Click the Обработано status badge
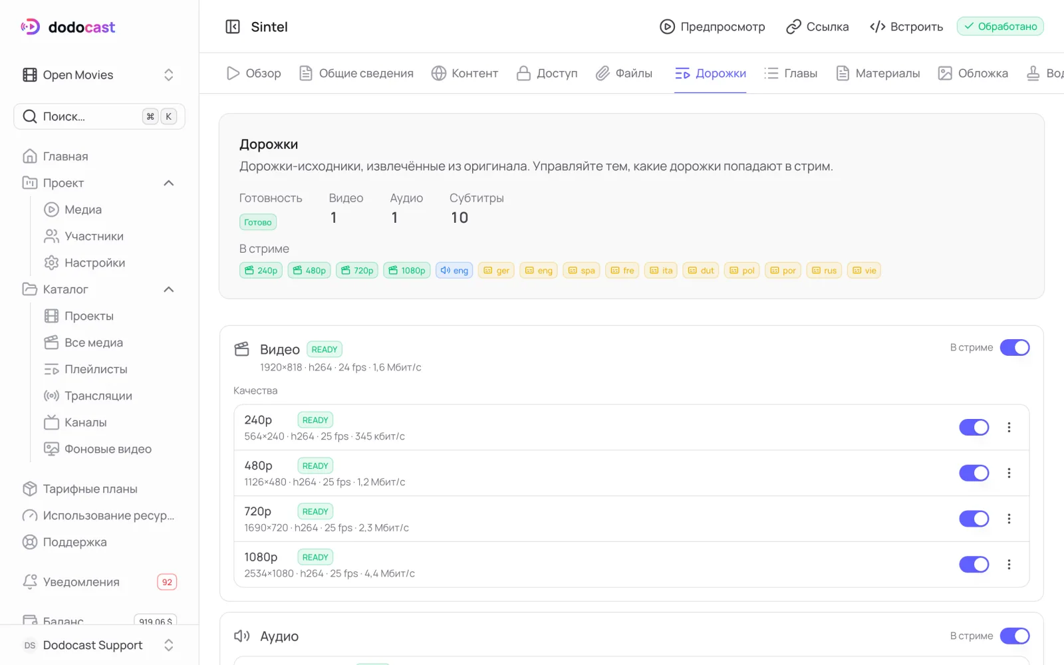The width and height of the screenshot is (1064, 665). (x=1000, y=27)
